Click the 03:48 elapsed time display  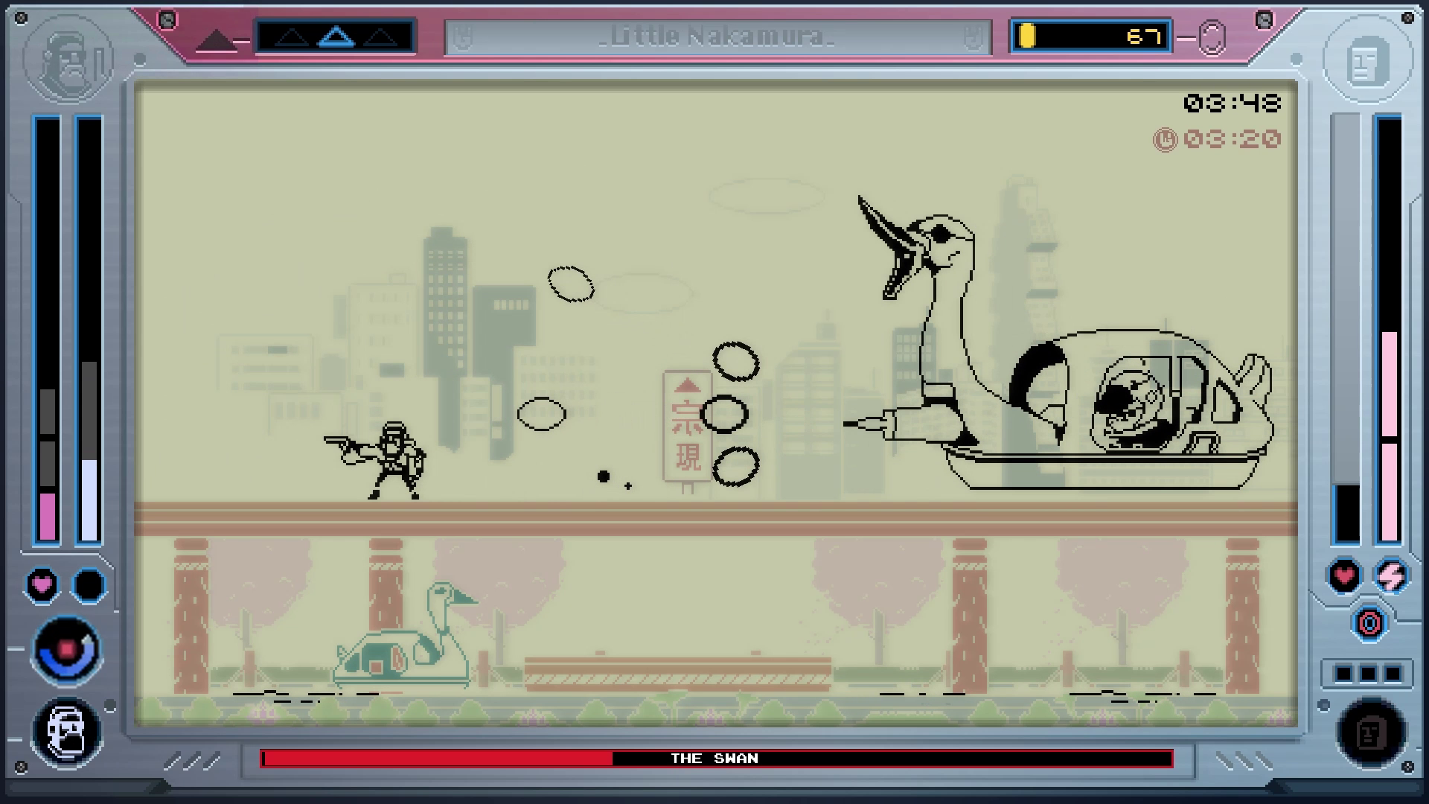point(1232,103)
